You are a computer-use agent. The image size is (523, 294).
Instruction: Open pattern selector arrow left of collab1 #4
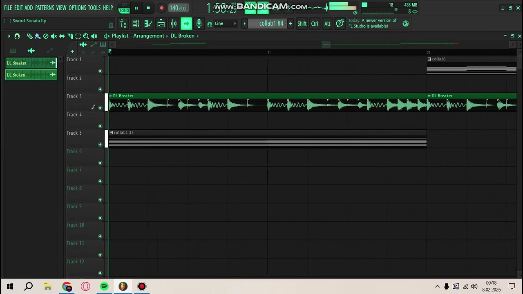(244, 24)
